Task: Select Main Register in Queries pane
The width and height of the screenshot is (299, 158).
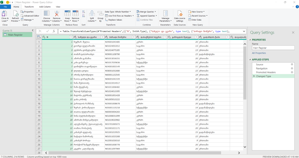Action: tap(15, 35)
